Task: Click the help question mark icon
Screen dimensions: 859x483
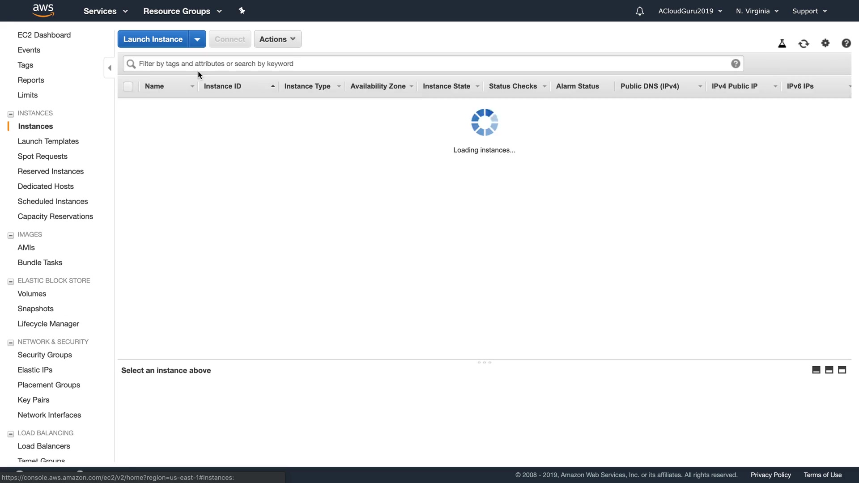Action: (x=846, y=43)
